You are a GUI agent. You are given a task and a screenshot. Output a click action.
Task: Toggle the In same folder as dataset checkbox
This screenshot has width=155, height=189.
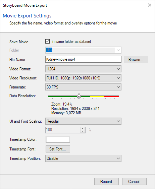tap(47, 42)
